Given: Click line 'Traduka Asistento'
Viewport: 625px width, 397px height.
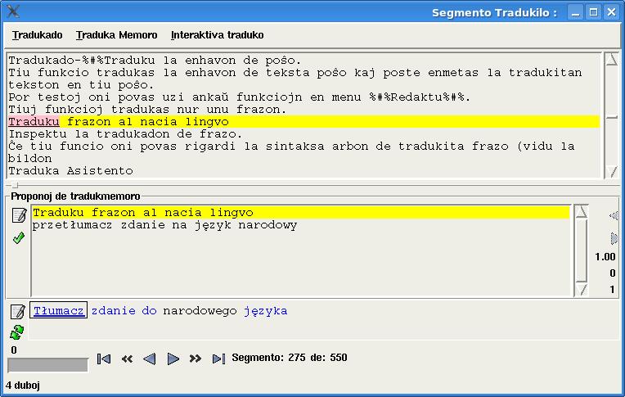Looking at the screenshot, I should pos(70,171).
